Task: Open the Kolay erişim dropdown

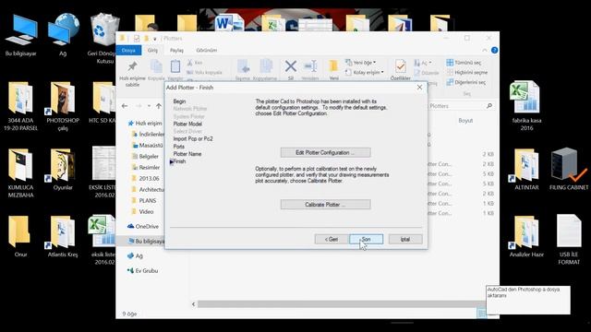Action: click(x=365, y=72)
